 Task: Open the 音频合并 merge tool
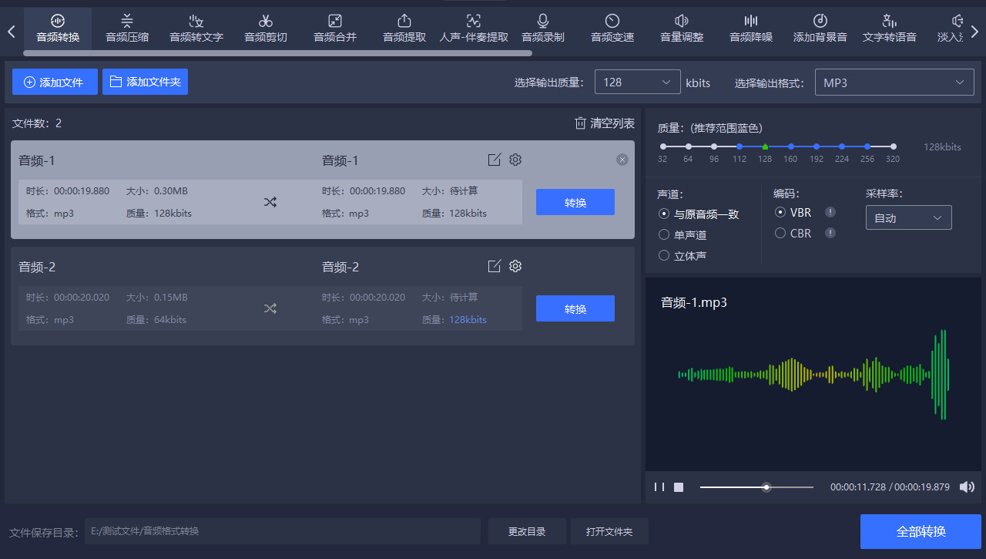[335, 28]
